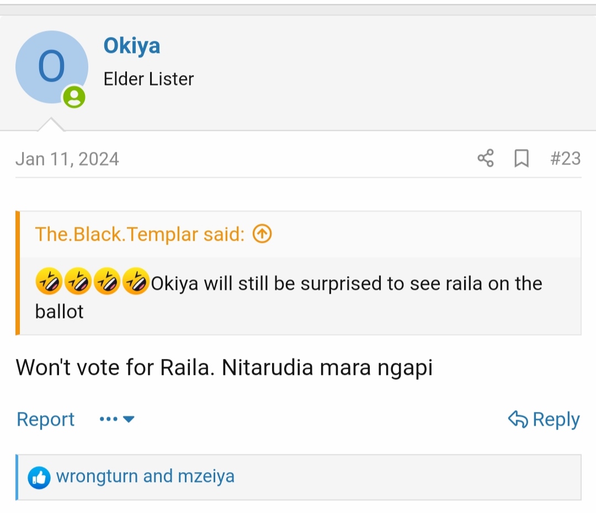
Task: Click the thumbs-up like icon
Action: 39,477
